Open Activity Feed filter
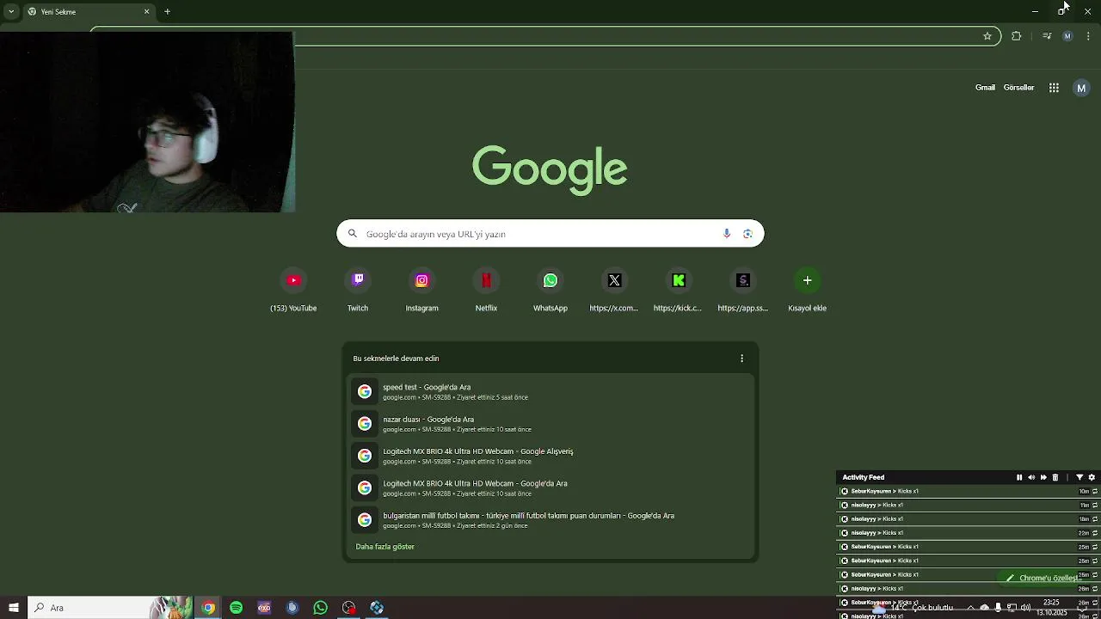Viewport: 1101px width, 619px height. click(1079, 477)
